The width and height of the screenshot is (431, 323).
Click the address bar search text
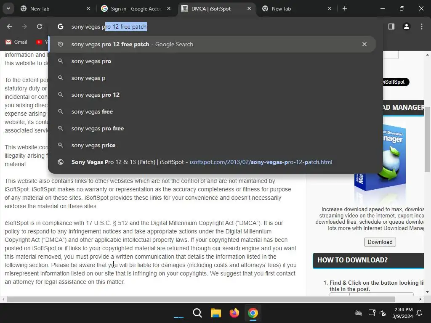pos(109,26)
